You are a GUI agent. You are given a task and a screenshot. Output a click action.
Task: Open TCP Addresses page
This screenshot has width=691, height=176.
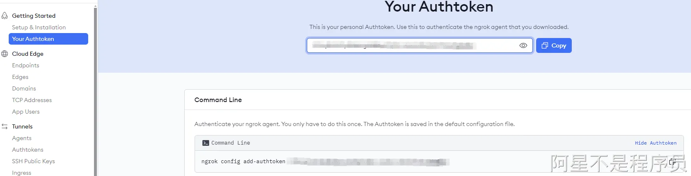point(32,100)
